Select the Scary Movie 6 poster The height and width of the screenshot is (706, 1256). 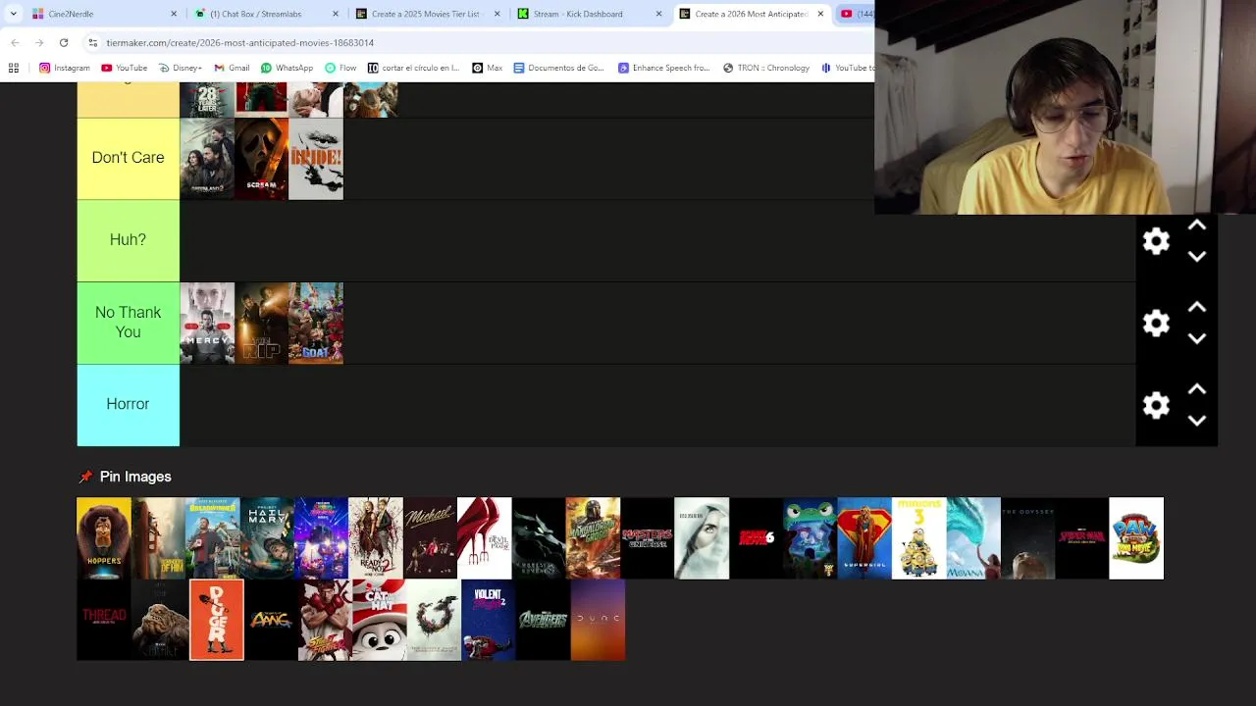[x=756, y=538]
